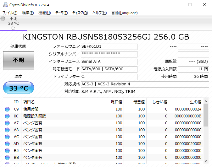Click the 33 °C temperature button
This screenshot has height=167, width=212.
pyautogui.click(x=19, y=88)
